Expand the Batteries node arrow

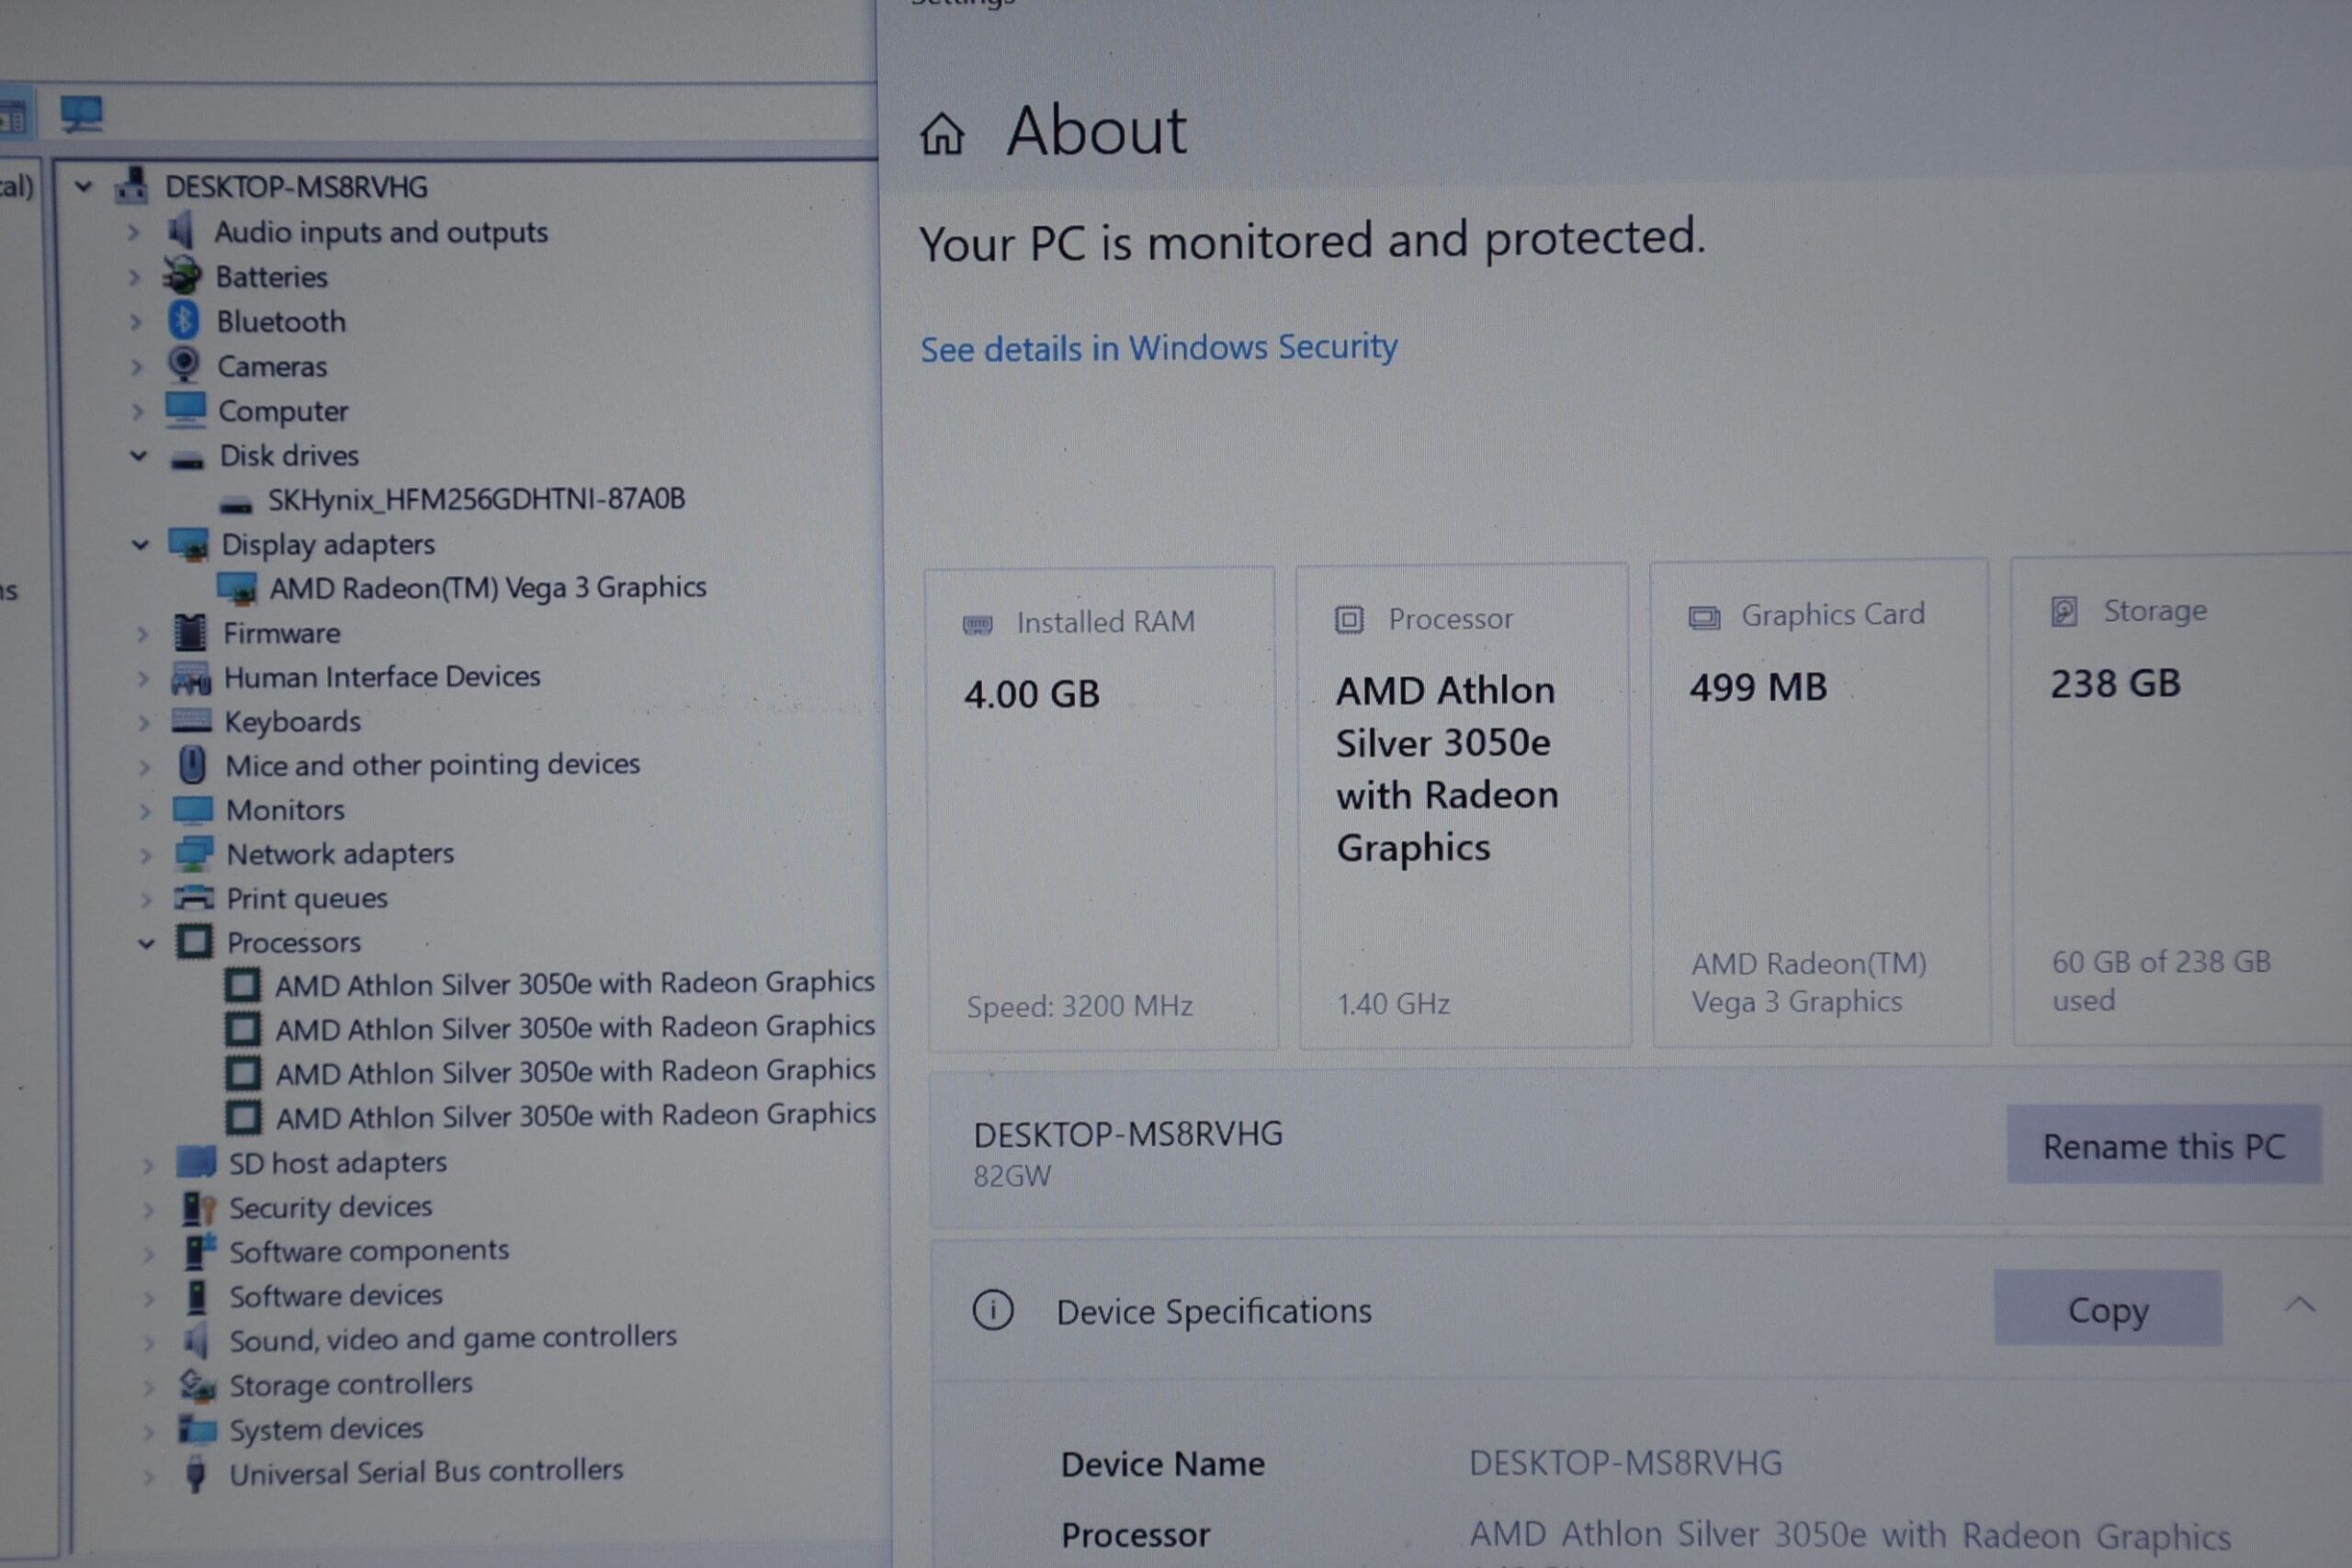pos(134,277)
